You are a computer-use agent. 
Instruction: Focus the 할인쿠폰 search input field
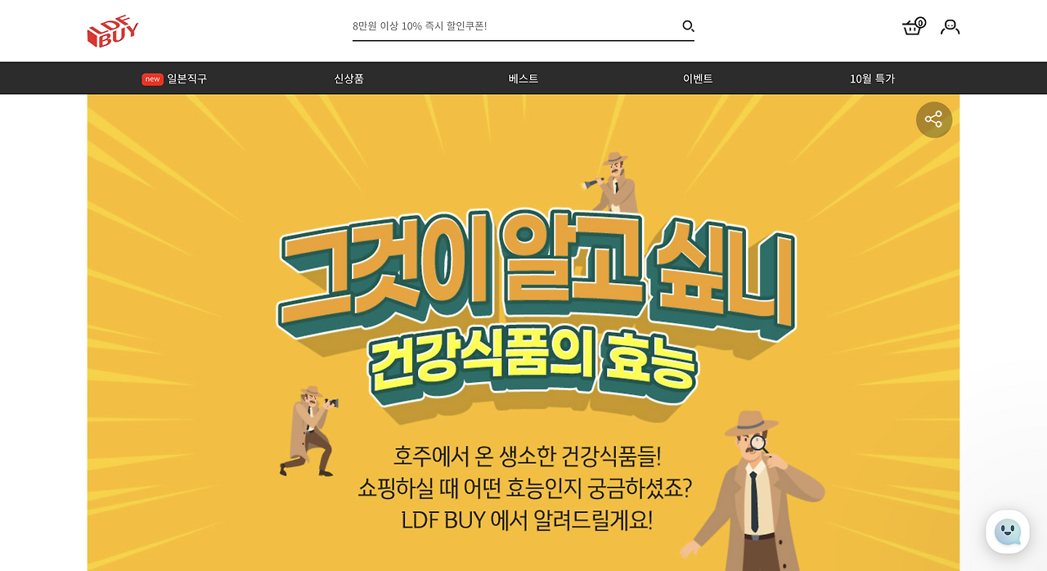(x=515, y=26)
